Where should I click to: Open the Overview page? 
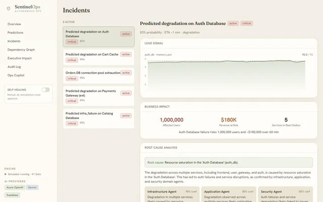pos(14,24)
